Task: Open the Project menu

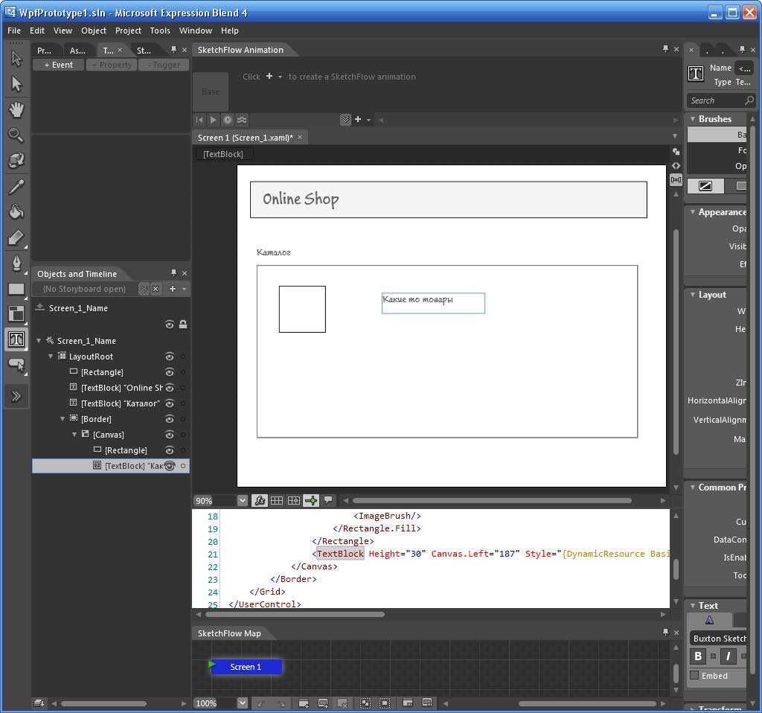Action: pos(128,31)
